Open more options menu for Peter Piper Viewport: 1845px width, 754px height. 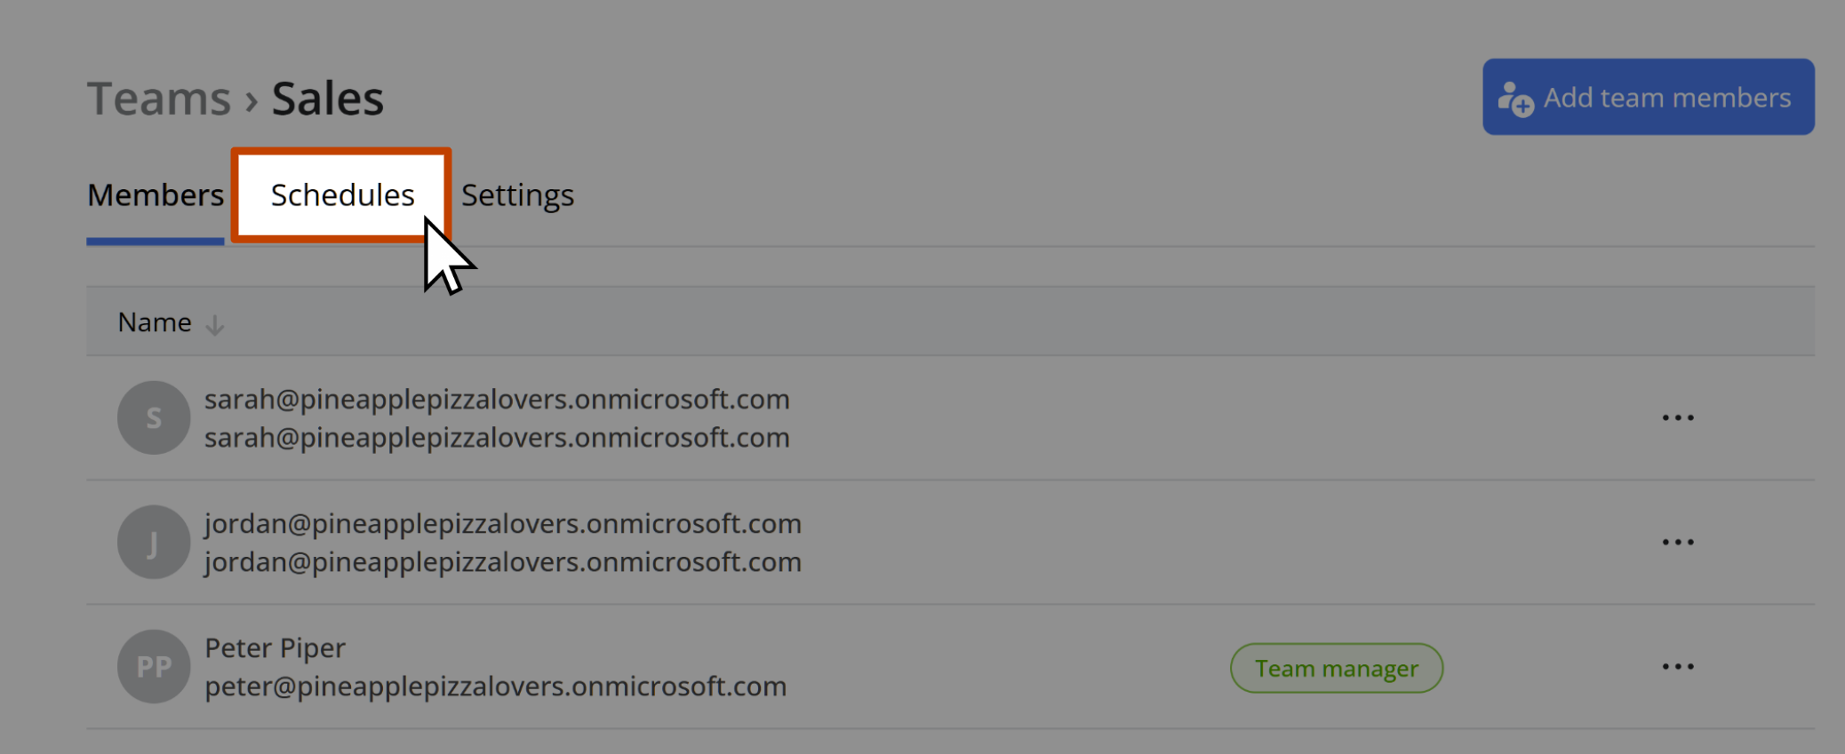coord(1678,666)
